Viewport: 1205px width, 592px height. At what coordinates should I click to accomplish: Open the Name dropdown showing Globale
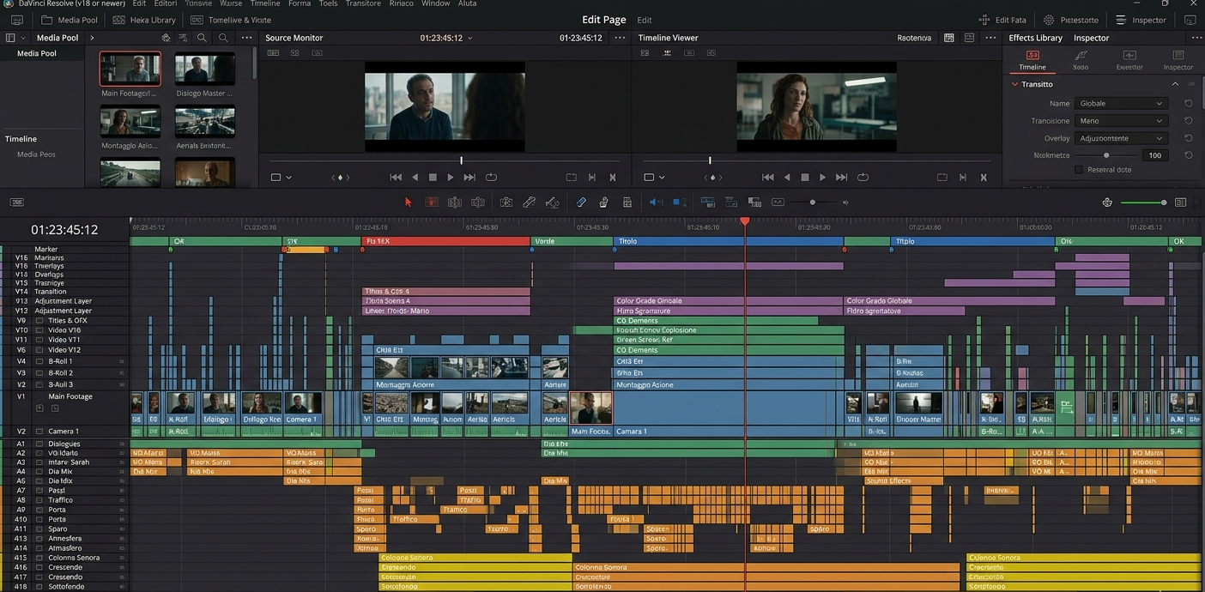click(1121, 104)
